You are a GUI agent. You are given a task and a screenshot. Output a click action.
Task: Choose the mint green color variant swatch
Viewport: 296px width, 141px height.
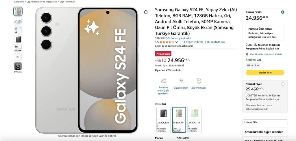[x=195, y=120]
